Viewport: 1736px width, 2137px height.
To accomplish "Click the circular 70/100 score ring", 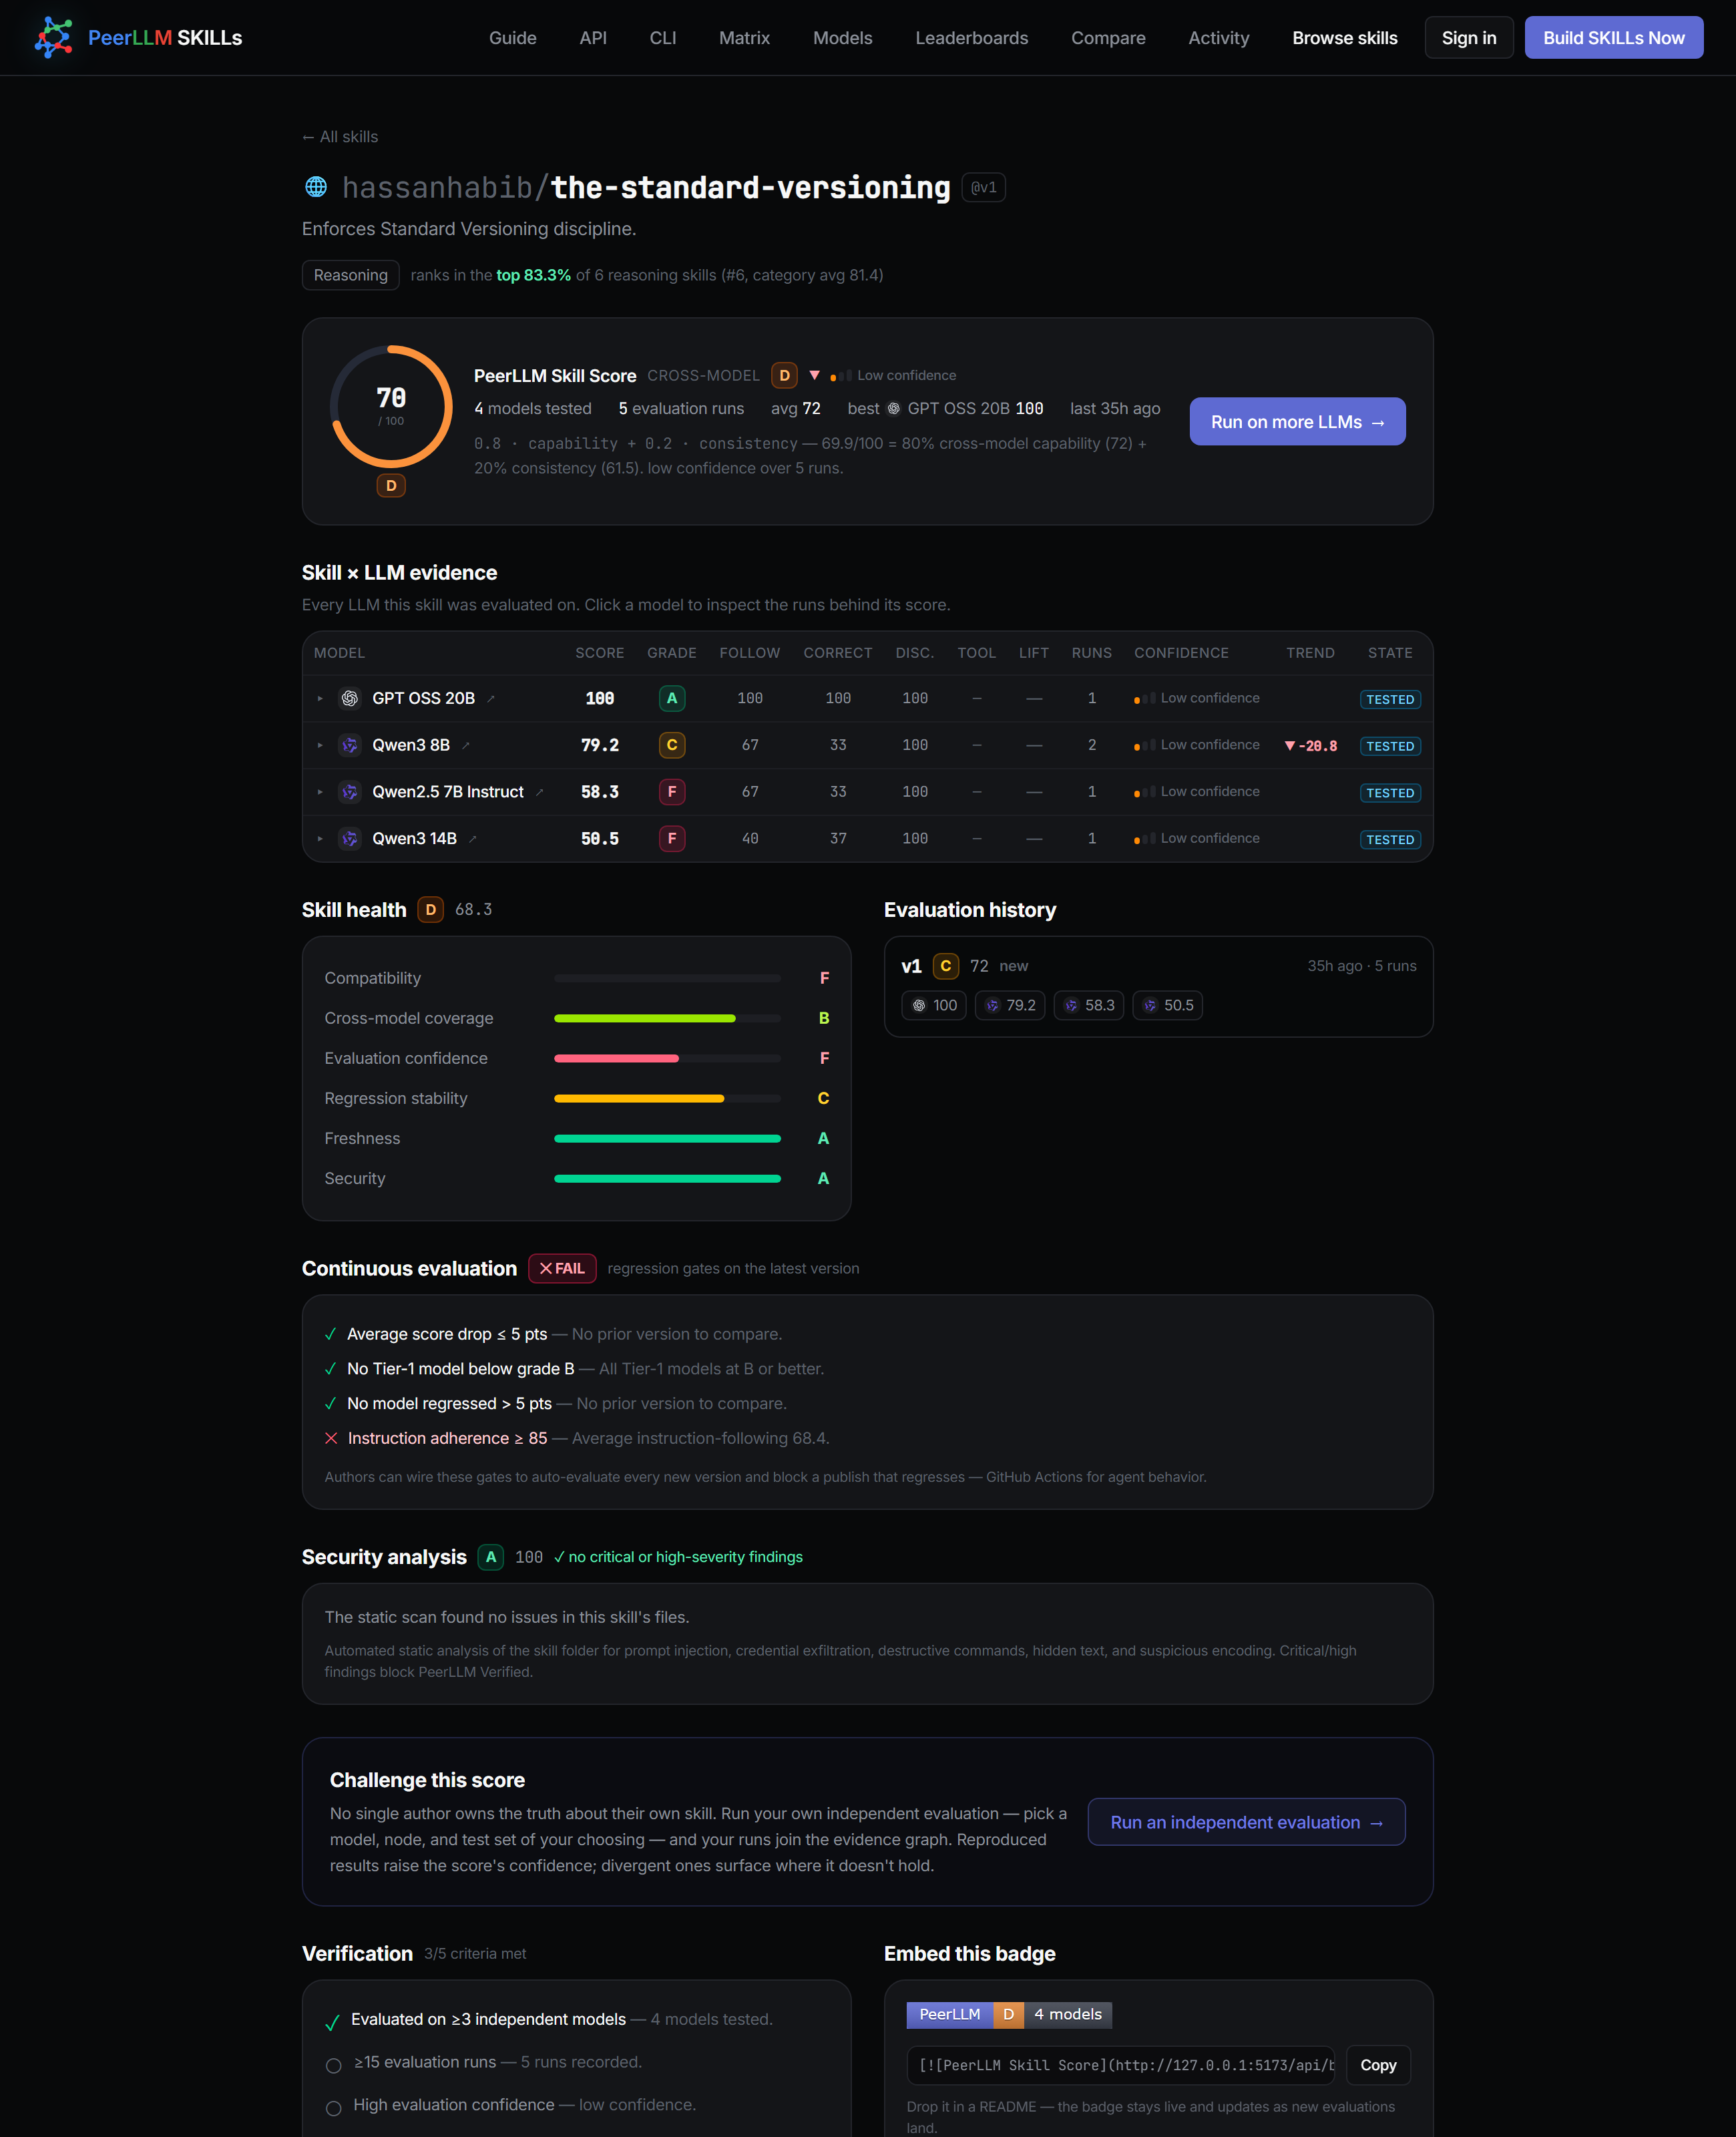I will (x=391, y=406).
